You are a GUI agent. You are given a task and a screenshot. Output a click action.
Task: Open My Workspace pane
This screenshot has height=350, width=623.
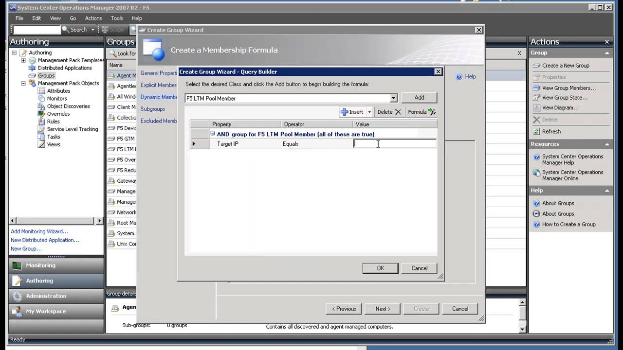pos(56,311)
